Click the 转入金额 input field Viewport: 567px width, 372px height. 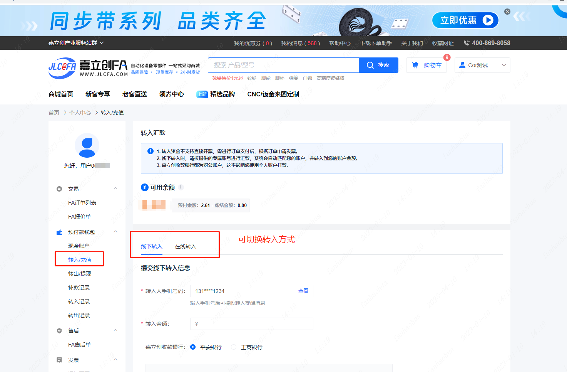[252, 324]
